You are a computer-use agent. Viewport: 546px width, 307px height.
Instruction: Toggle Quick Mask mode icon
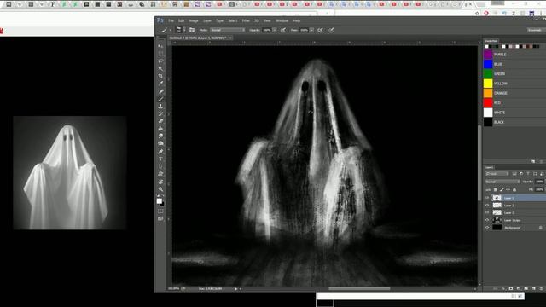click(x=160, y=211)
